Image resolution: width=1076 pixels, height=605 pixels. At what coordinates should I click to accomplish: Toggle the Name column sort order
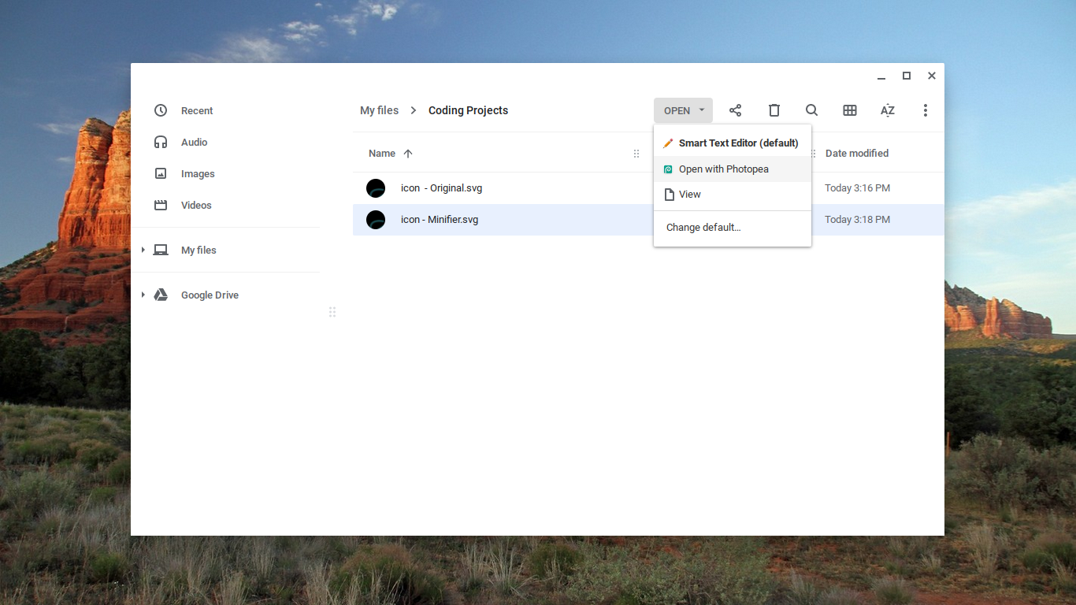[x=390, y=153]
